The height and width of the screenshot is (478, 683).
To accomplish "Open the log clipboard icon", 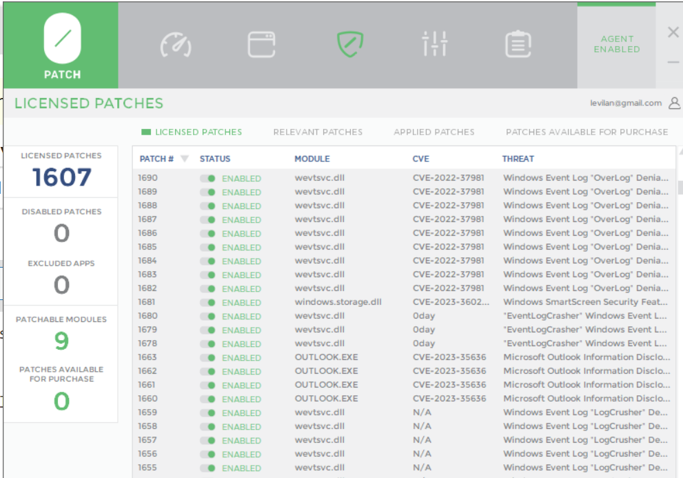I will point(518,45).
